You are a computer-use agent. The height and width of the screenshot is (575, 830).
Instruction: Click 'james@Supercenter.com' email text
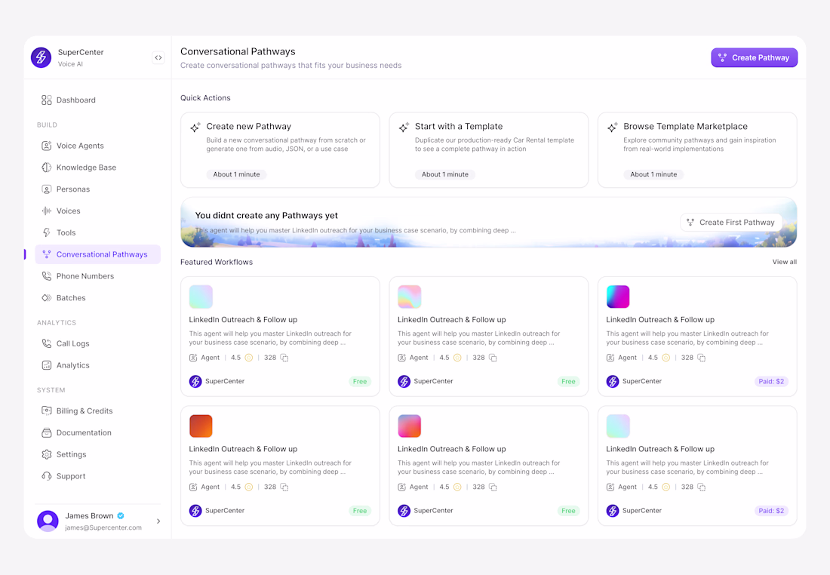point(103,527)
